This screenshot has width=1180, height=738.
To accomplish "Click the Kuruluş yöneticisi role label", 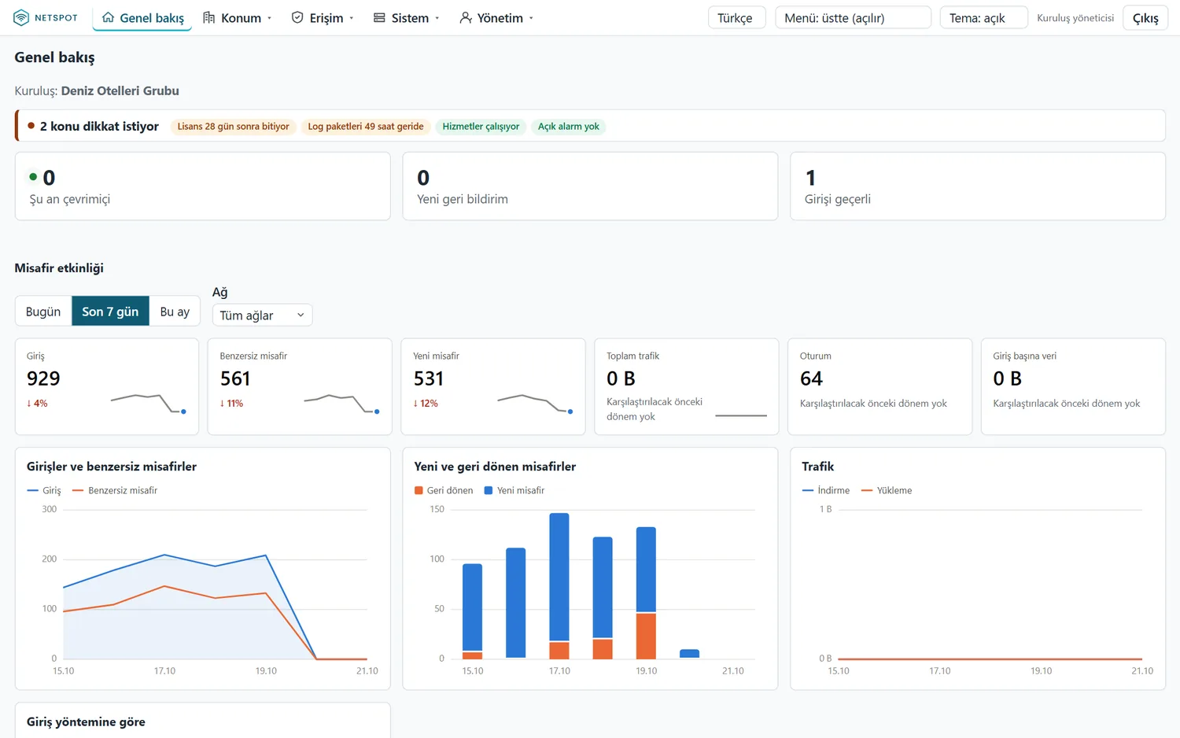I will pos(1075,17).
